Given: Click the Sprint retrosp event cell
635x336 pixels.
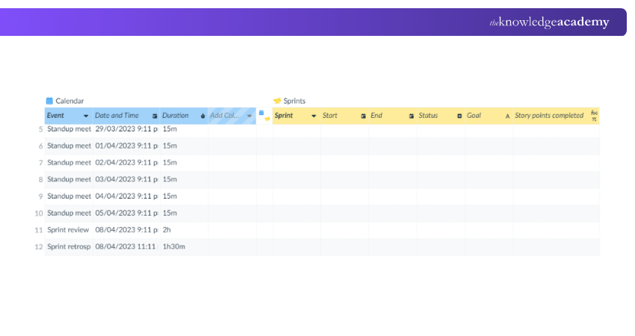Looking at the screenshot, I should click(x=69, y=246).
